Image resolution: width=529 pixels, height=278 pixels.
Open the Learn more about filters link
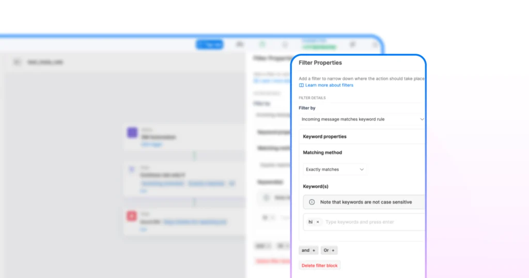point(329,85)
